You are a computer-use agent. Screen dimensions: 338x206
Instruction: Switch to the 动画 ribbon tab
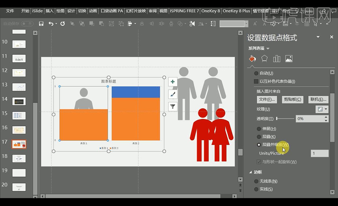pyautogui.click(x=93, y=11)
